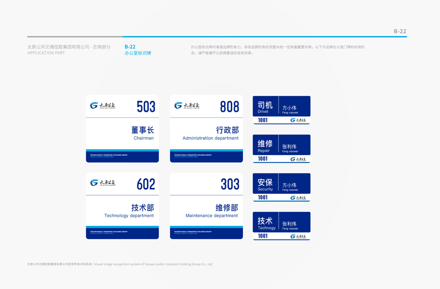Click the 太原公共交通控股集团有限公司 - 应用部分 header
Viewport: 440px width, 289px height.
(x=69, y=47)
